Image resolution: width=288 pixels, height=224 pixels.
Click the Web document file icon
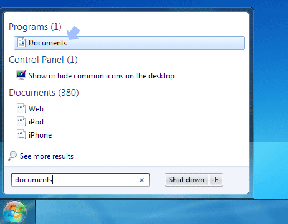click(21, 108)
